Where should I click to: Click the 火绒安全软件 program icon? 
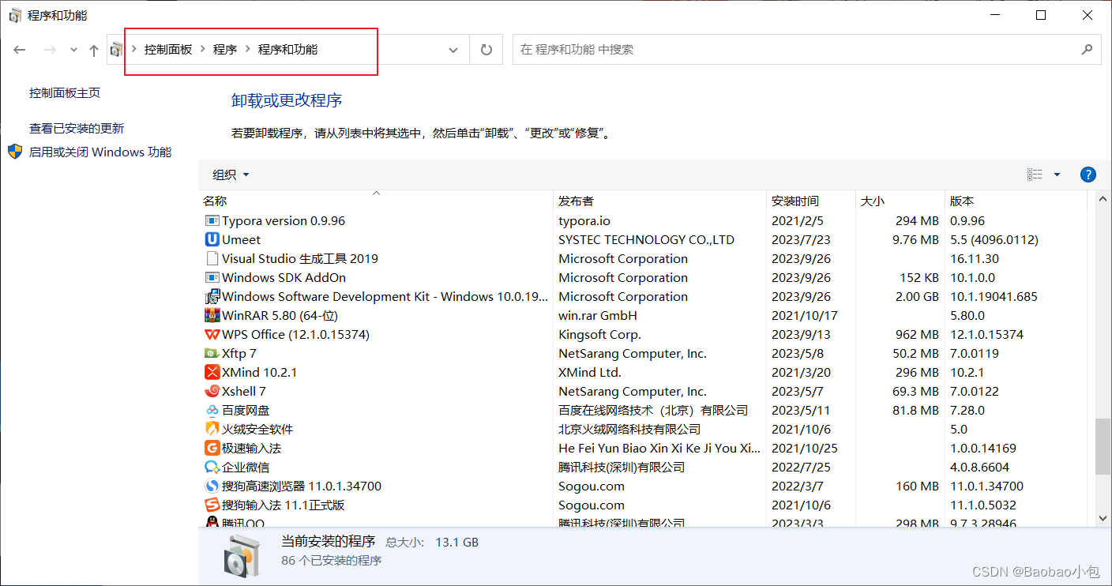tap(212, 430)
